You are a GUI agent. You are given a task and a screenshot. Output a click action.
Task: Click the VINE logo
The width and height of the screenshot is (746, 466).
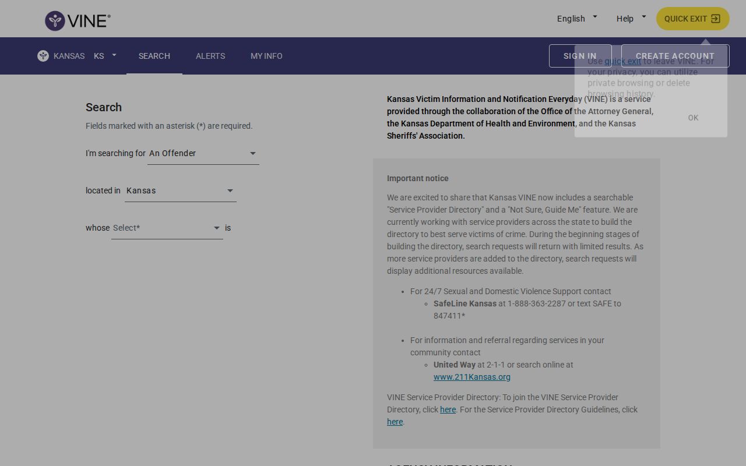[x=78, y=21]
